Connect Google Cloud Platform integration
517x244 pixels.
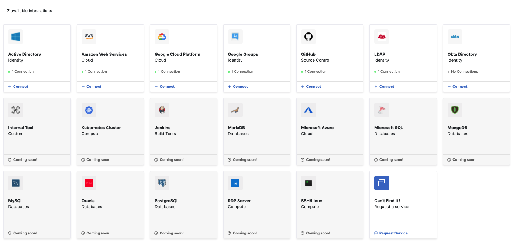click(x=165, y=87)
